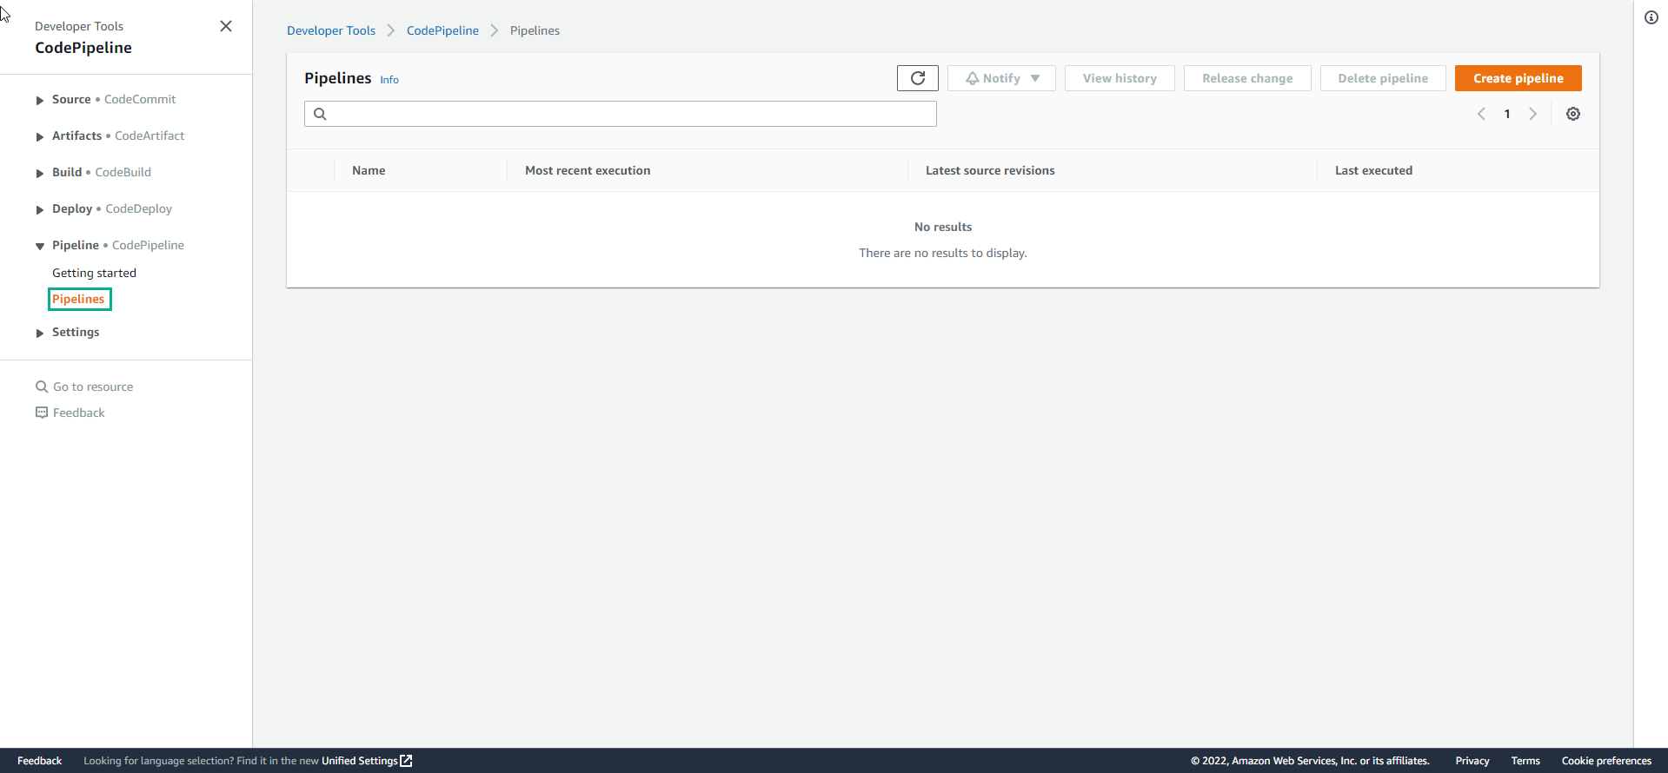
Task: Collapse the Pipeline CodePipeline section
Action: (x=40, y=246)
